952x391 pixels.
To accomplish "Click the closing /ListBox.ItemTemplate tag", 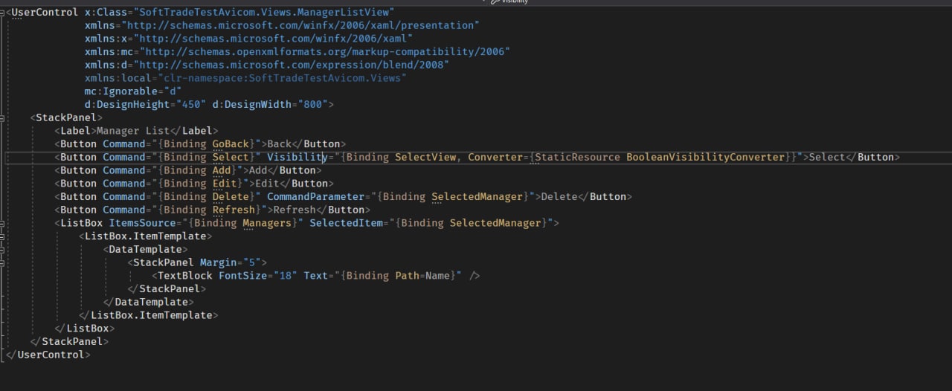I will click(x=149, y=315).
